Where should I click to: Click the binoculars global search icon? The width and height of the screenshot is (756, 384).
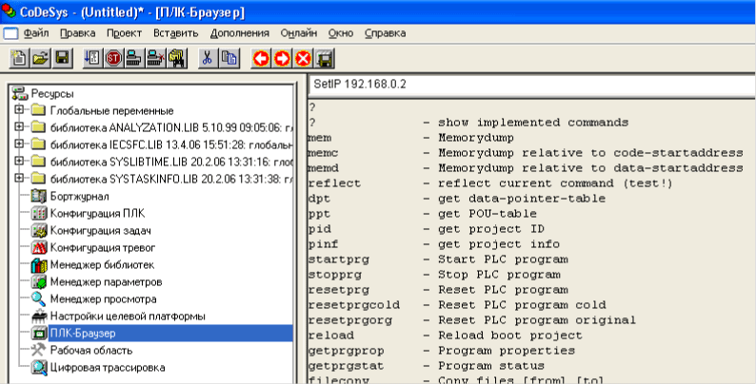[176, 59]
